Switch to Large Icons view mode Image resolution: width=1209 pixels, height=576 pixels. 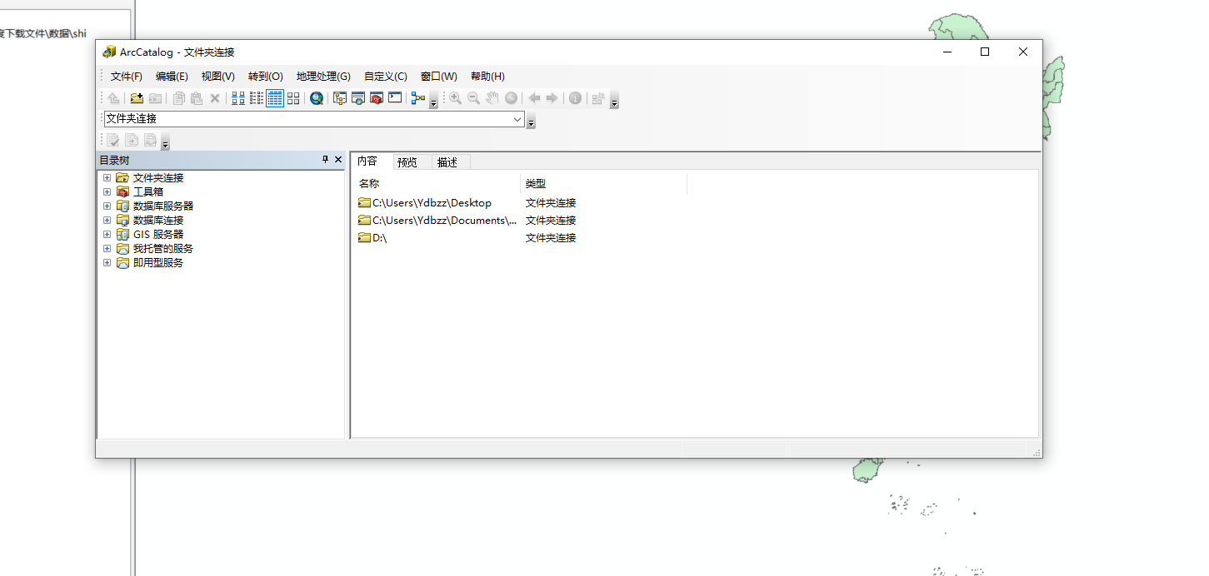(x=237, y=97)
